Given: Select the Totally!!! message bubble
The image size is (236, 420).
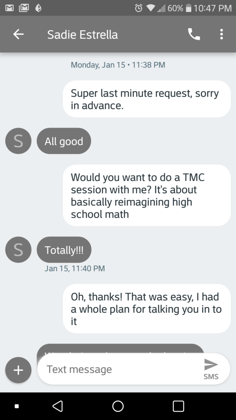Looking at the screenshot, I should tap(64, 250).
